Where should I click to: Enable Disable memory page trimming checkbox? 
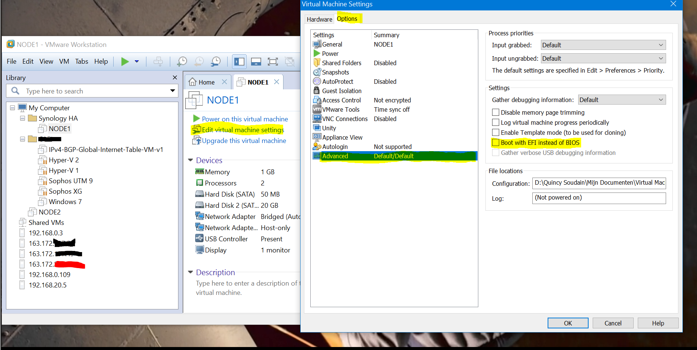tap(495, 112)
